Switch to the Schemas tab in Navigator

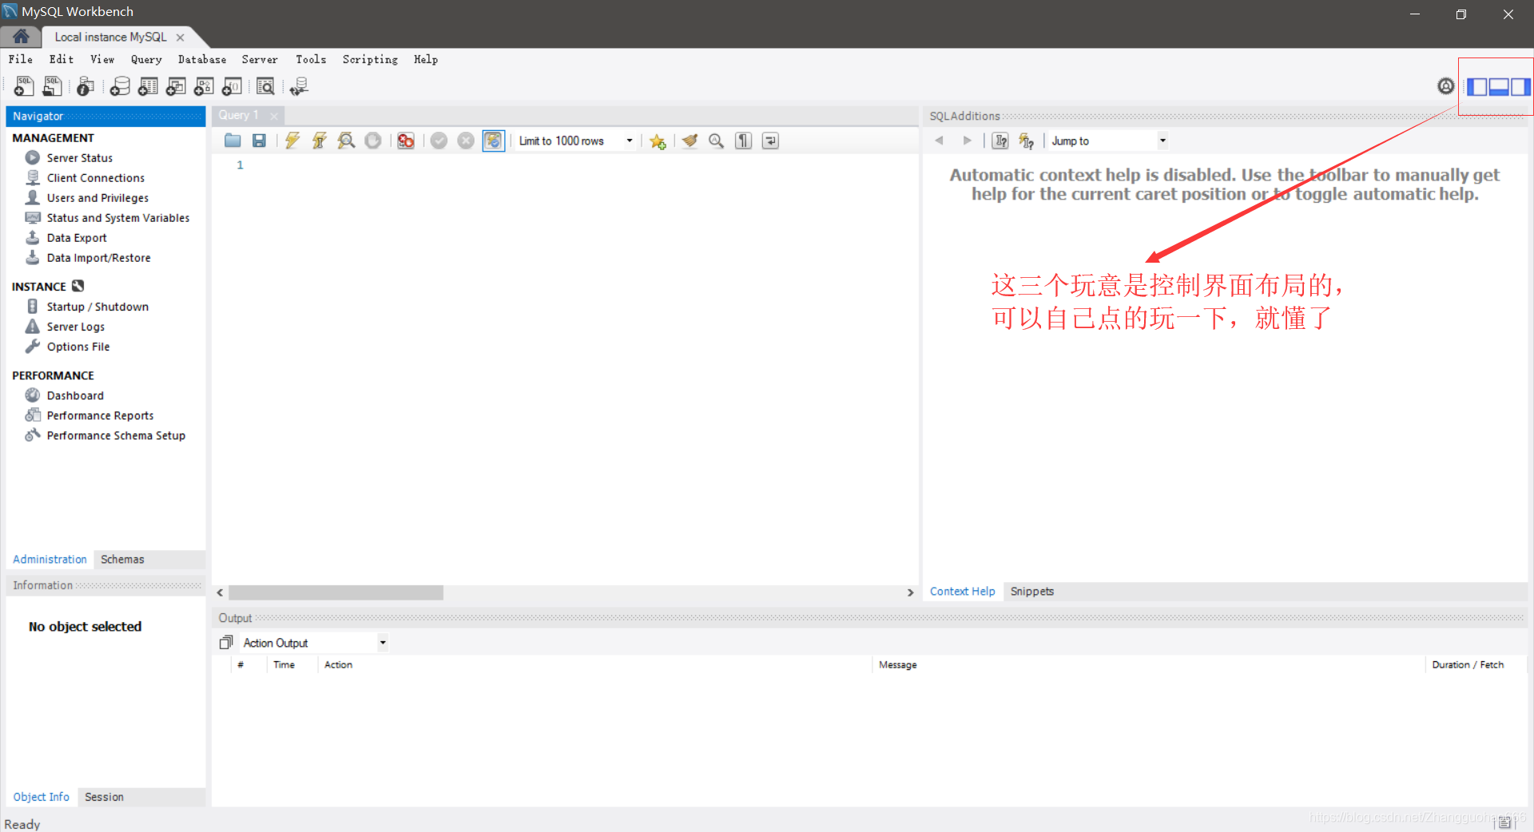[x=121, y=559]
